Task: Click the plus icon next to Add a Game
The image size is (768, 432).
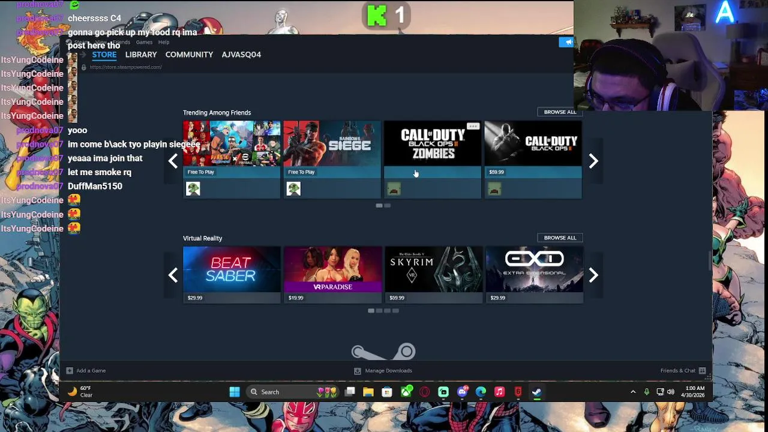Action: click(x=70, y=371)
